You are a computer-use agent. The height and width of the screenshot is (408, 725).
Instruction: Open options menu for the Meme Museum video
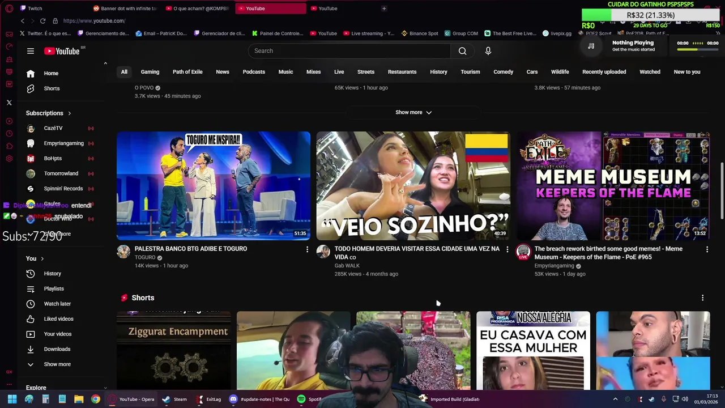tap(707, 249)
